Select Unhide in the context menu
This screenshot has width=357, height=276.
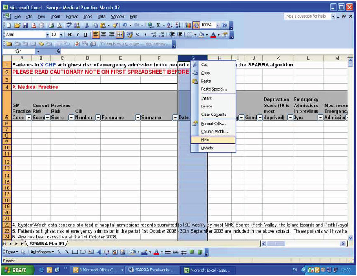point(213,148)
